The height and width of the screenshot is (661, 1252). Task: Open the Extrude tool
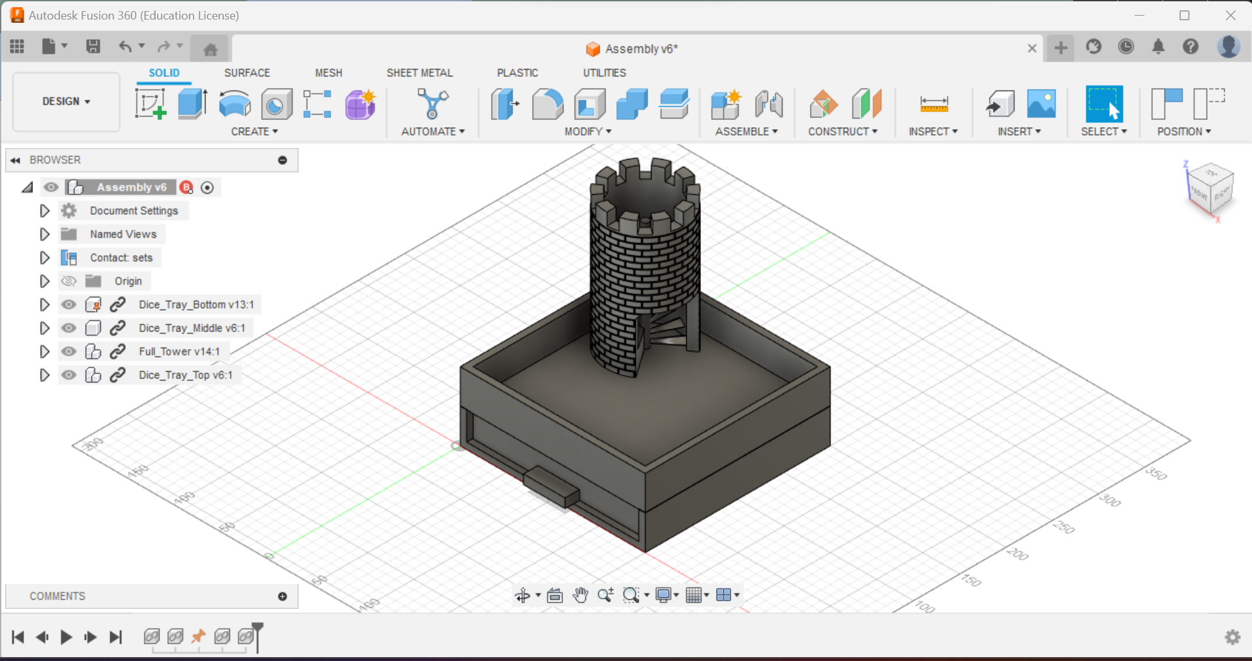pyautogui.click(x=192, y=103)
